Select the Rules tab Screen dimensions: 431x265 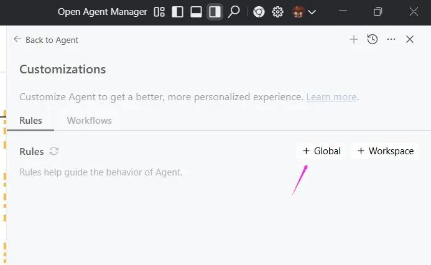tap(30, 121)
